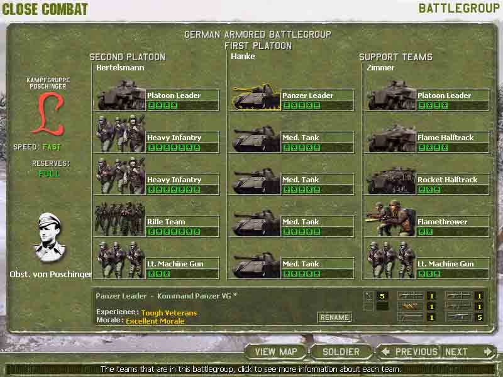Click the Flamethrower strength skull bar
This screenshot has height=377, width=503.
pos(426,231)
